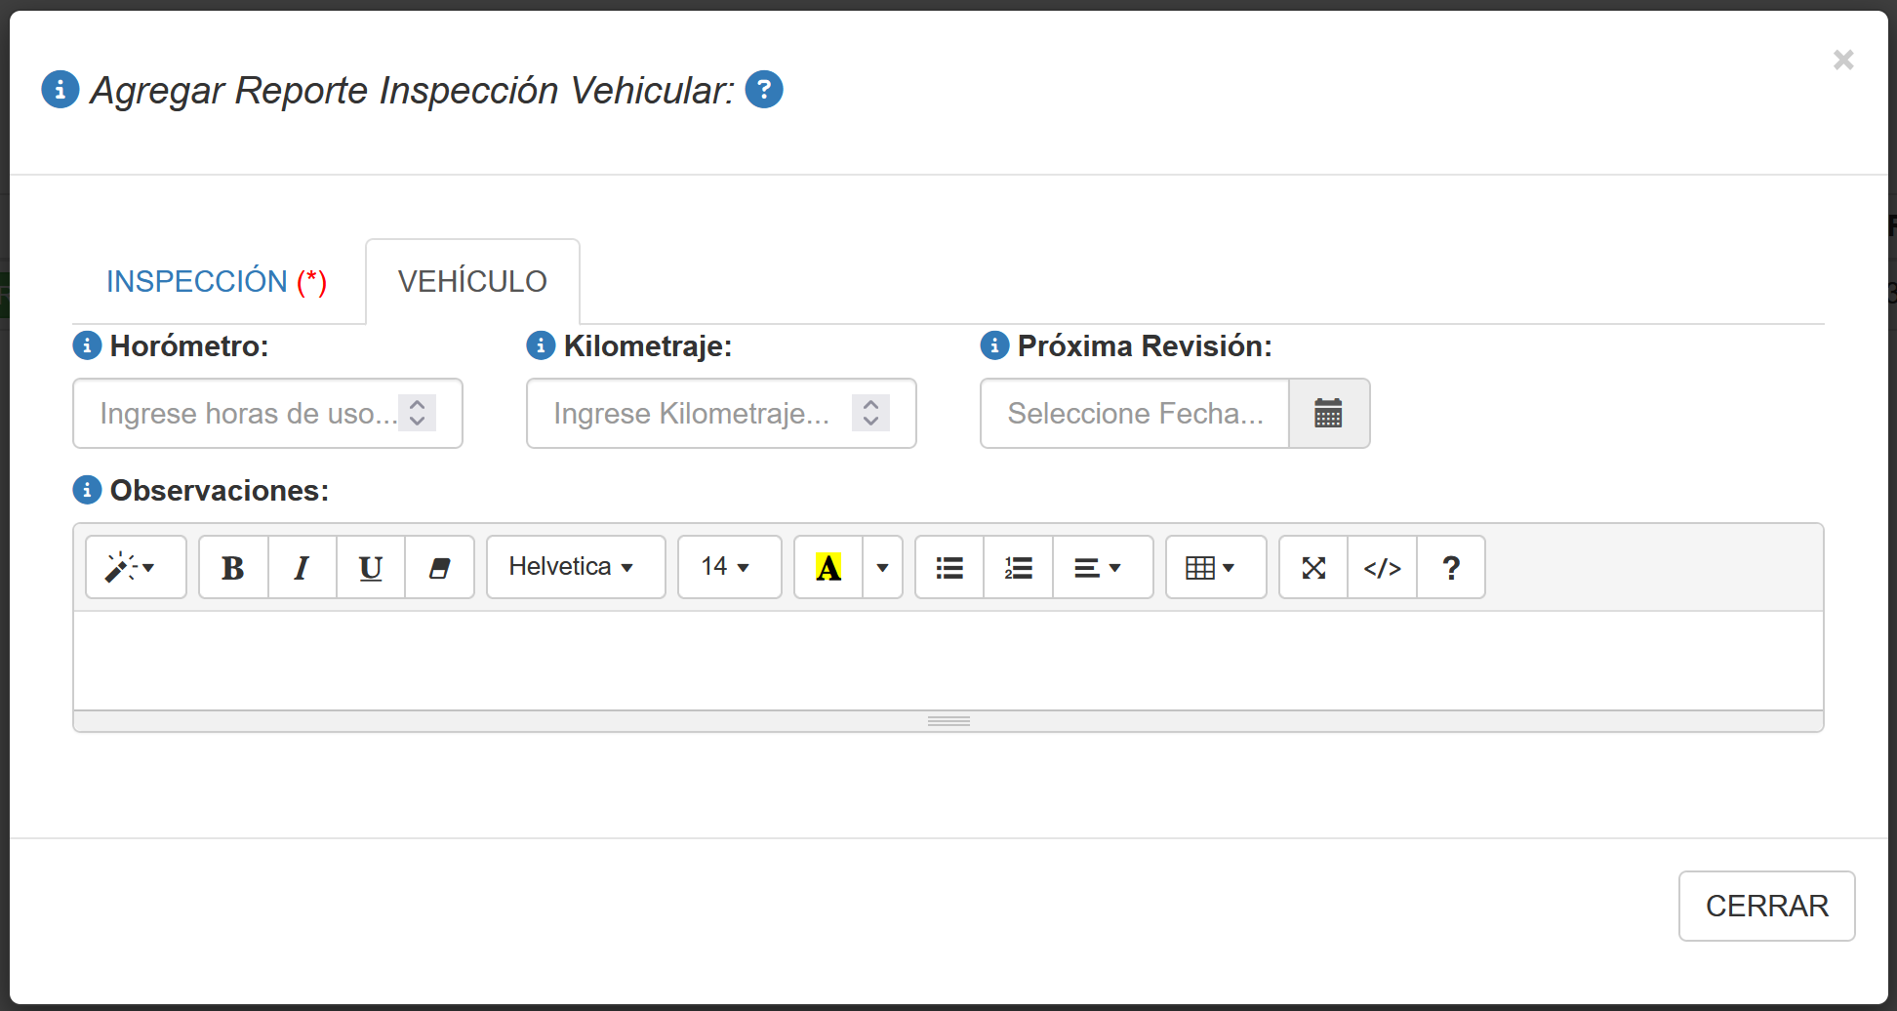The width and height of the screenshot is (1897, 1011).
Task: Open the calendar date picker
Action: pos(1328,414)
